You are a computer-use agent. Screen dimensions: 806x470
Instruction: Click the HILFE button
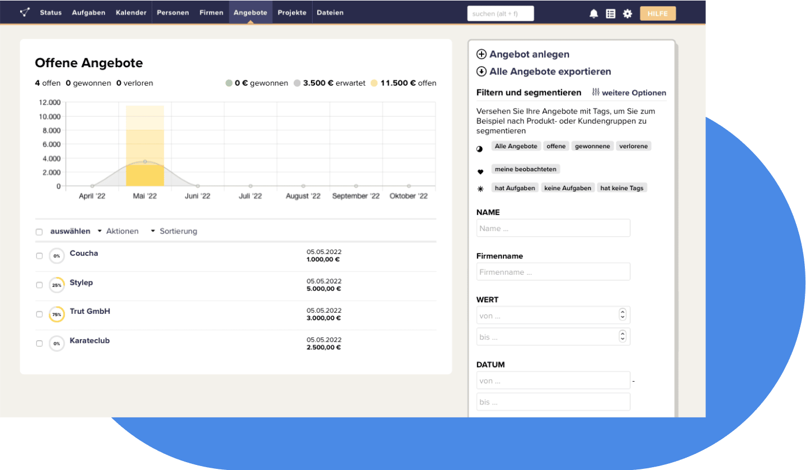[x=658, y=13]
